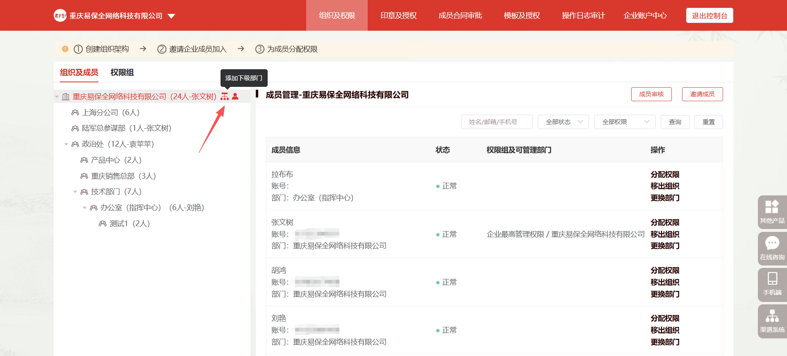Click the orange warning icon in guide bar
This screenshot has width=787, height=356.
pos(65,49)
